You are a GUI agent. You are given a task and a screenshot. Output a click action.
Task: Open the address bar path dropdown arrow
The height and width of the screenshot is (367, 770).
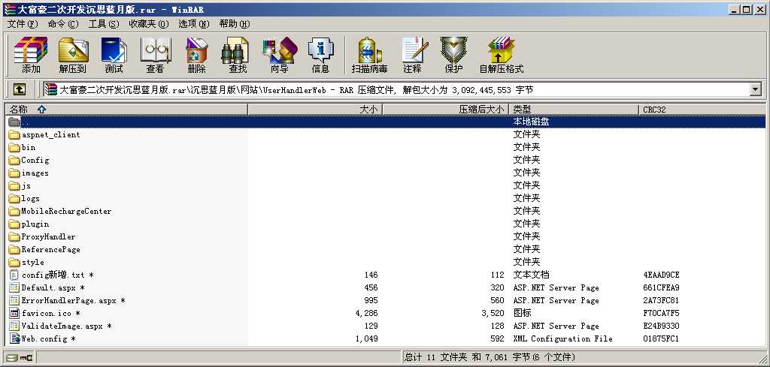755,89
